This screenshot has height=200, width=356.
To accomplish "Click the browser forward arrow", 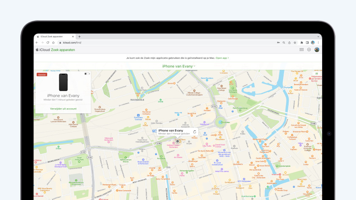I will (x=42, y=43).
